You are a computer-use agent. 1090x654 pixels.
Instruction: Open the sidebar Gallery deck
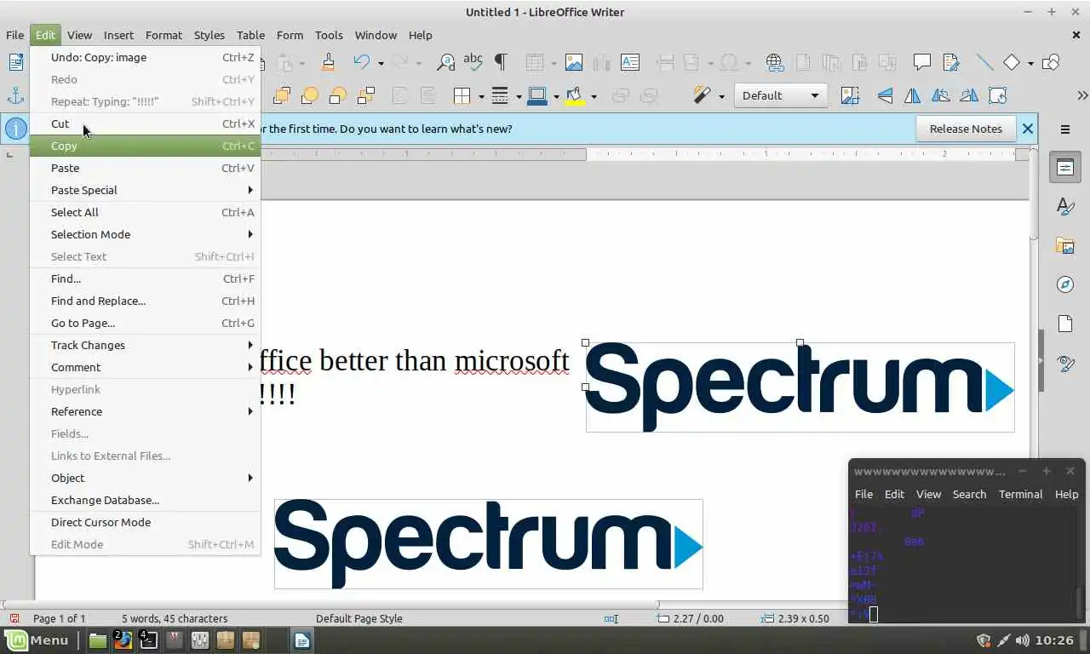[1065, 246]
